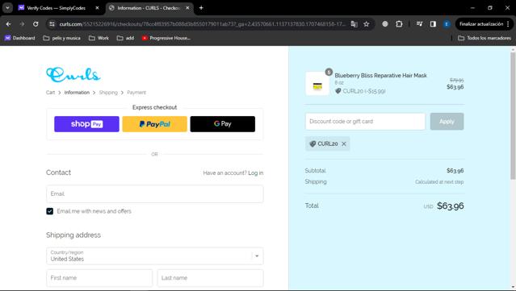516x291 pixels.
Task: Go back using browser back arrow
Action: point(9,24)
